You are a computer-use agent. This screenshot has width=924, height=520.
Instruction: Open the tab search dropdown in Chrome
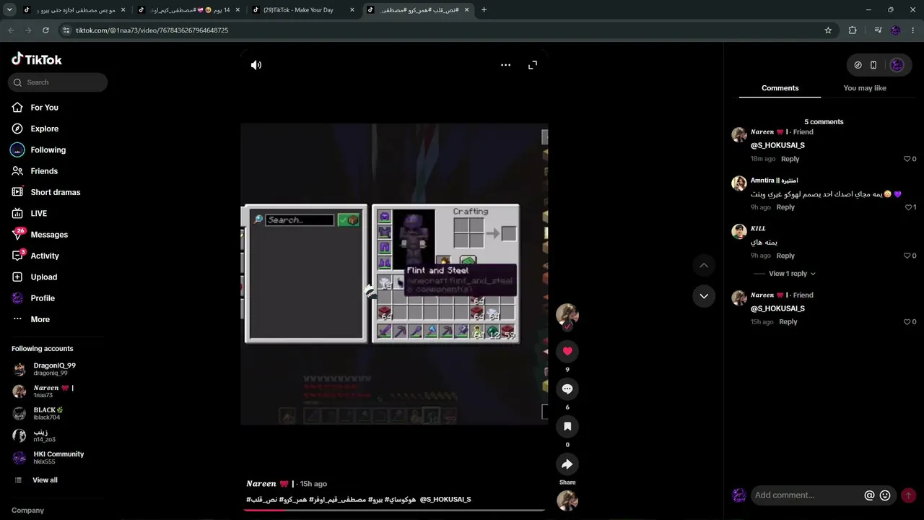pos(10,10)
